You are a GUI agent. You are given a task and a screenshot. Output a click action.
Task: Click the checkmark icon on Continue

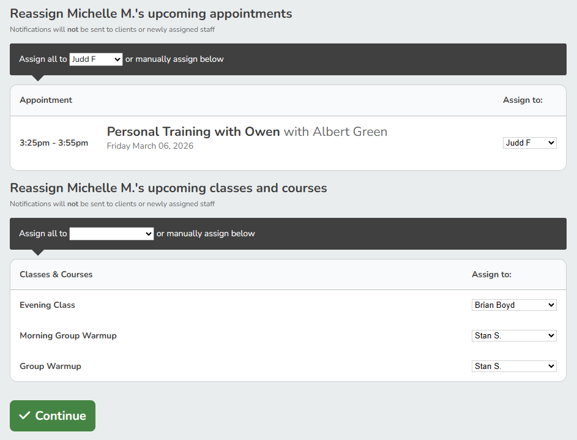pos(24,416)
